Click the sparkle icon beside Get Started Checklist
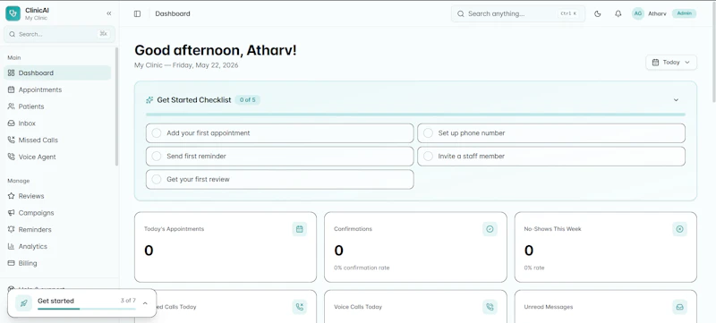Viewport: 716px width, 323px height. tap(149, 100)
